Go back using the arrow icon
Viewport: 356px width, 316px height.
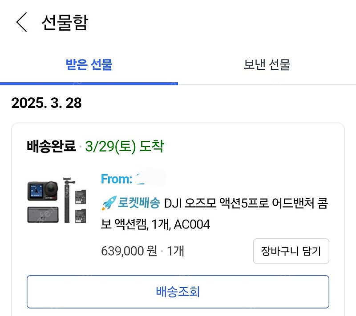tap(21, 23)
